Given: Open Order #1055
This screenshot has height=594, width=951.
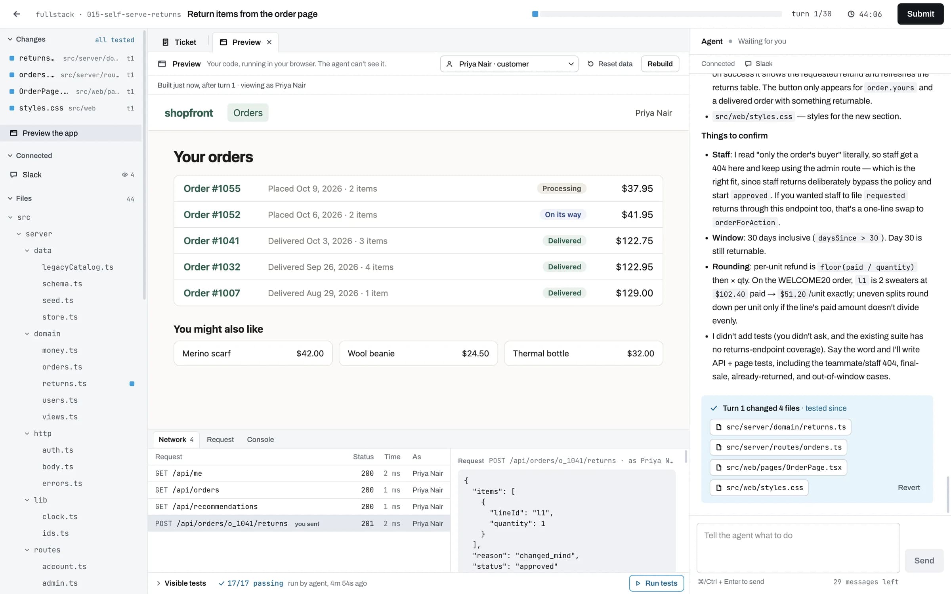Looking at the screenshot, I should pos(418,188).
